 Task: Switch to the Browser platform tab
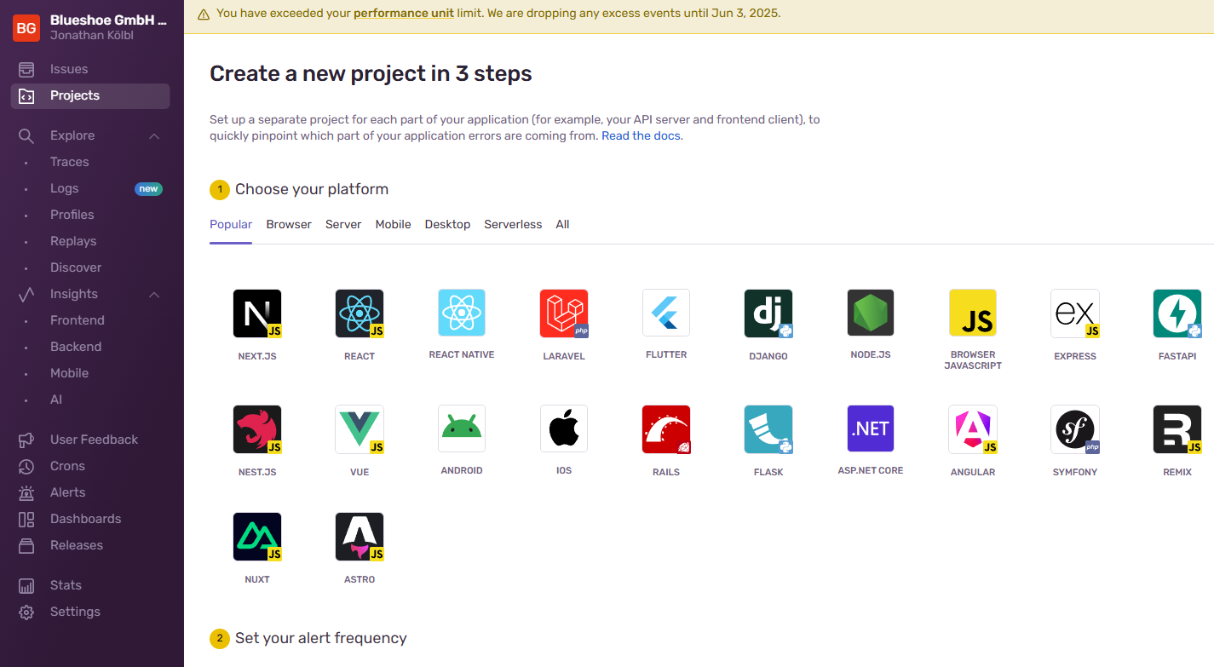pyautogui.click(x=289, y=224)
